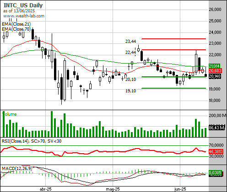Click the Volume pane label

click(10, 114)
